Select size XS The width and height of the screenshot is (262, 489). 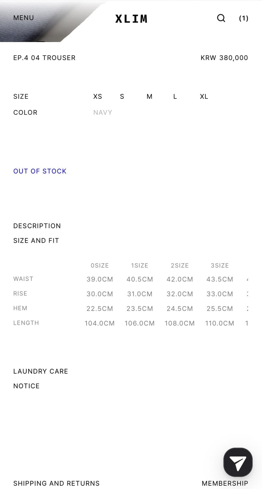click(x=97, y=96)
